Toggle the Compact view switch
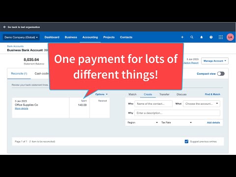The image size is (236, 177). [221, 74]
